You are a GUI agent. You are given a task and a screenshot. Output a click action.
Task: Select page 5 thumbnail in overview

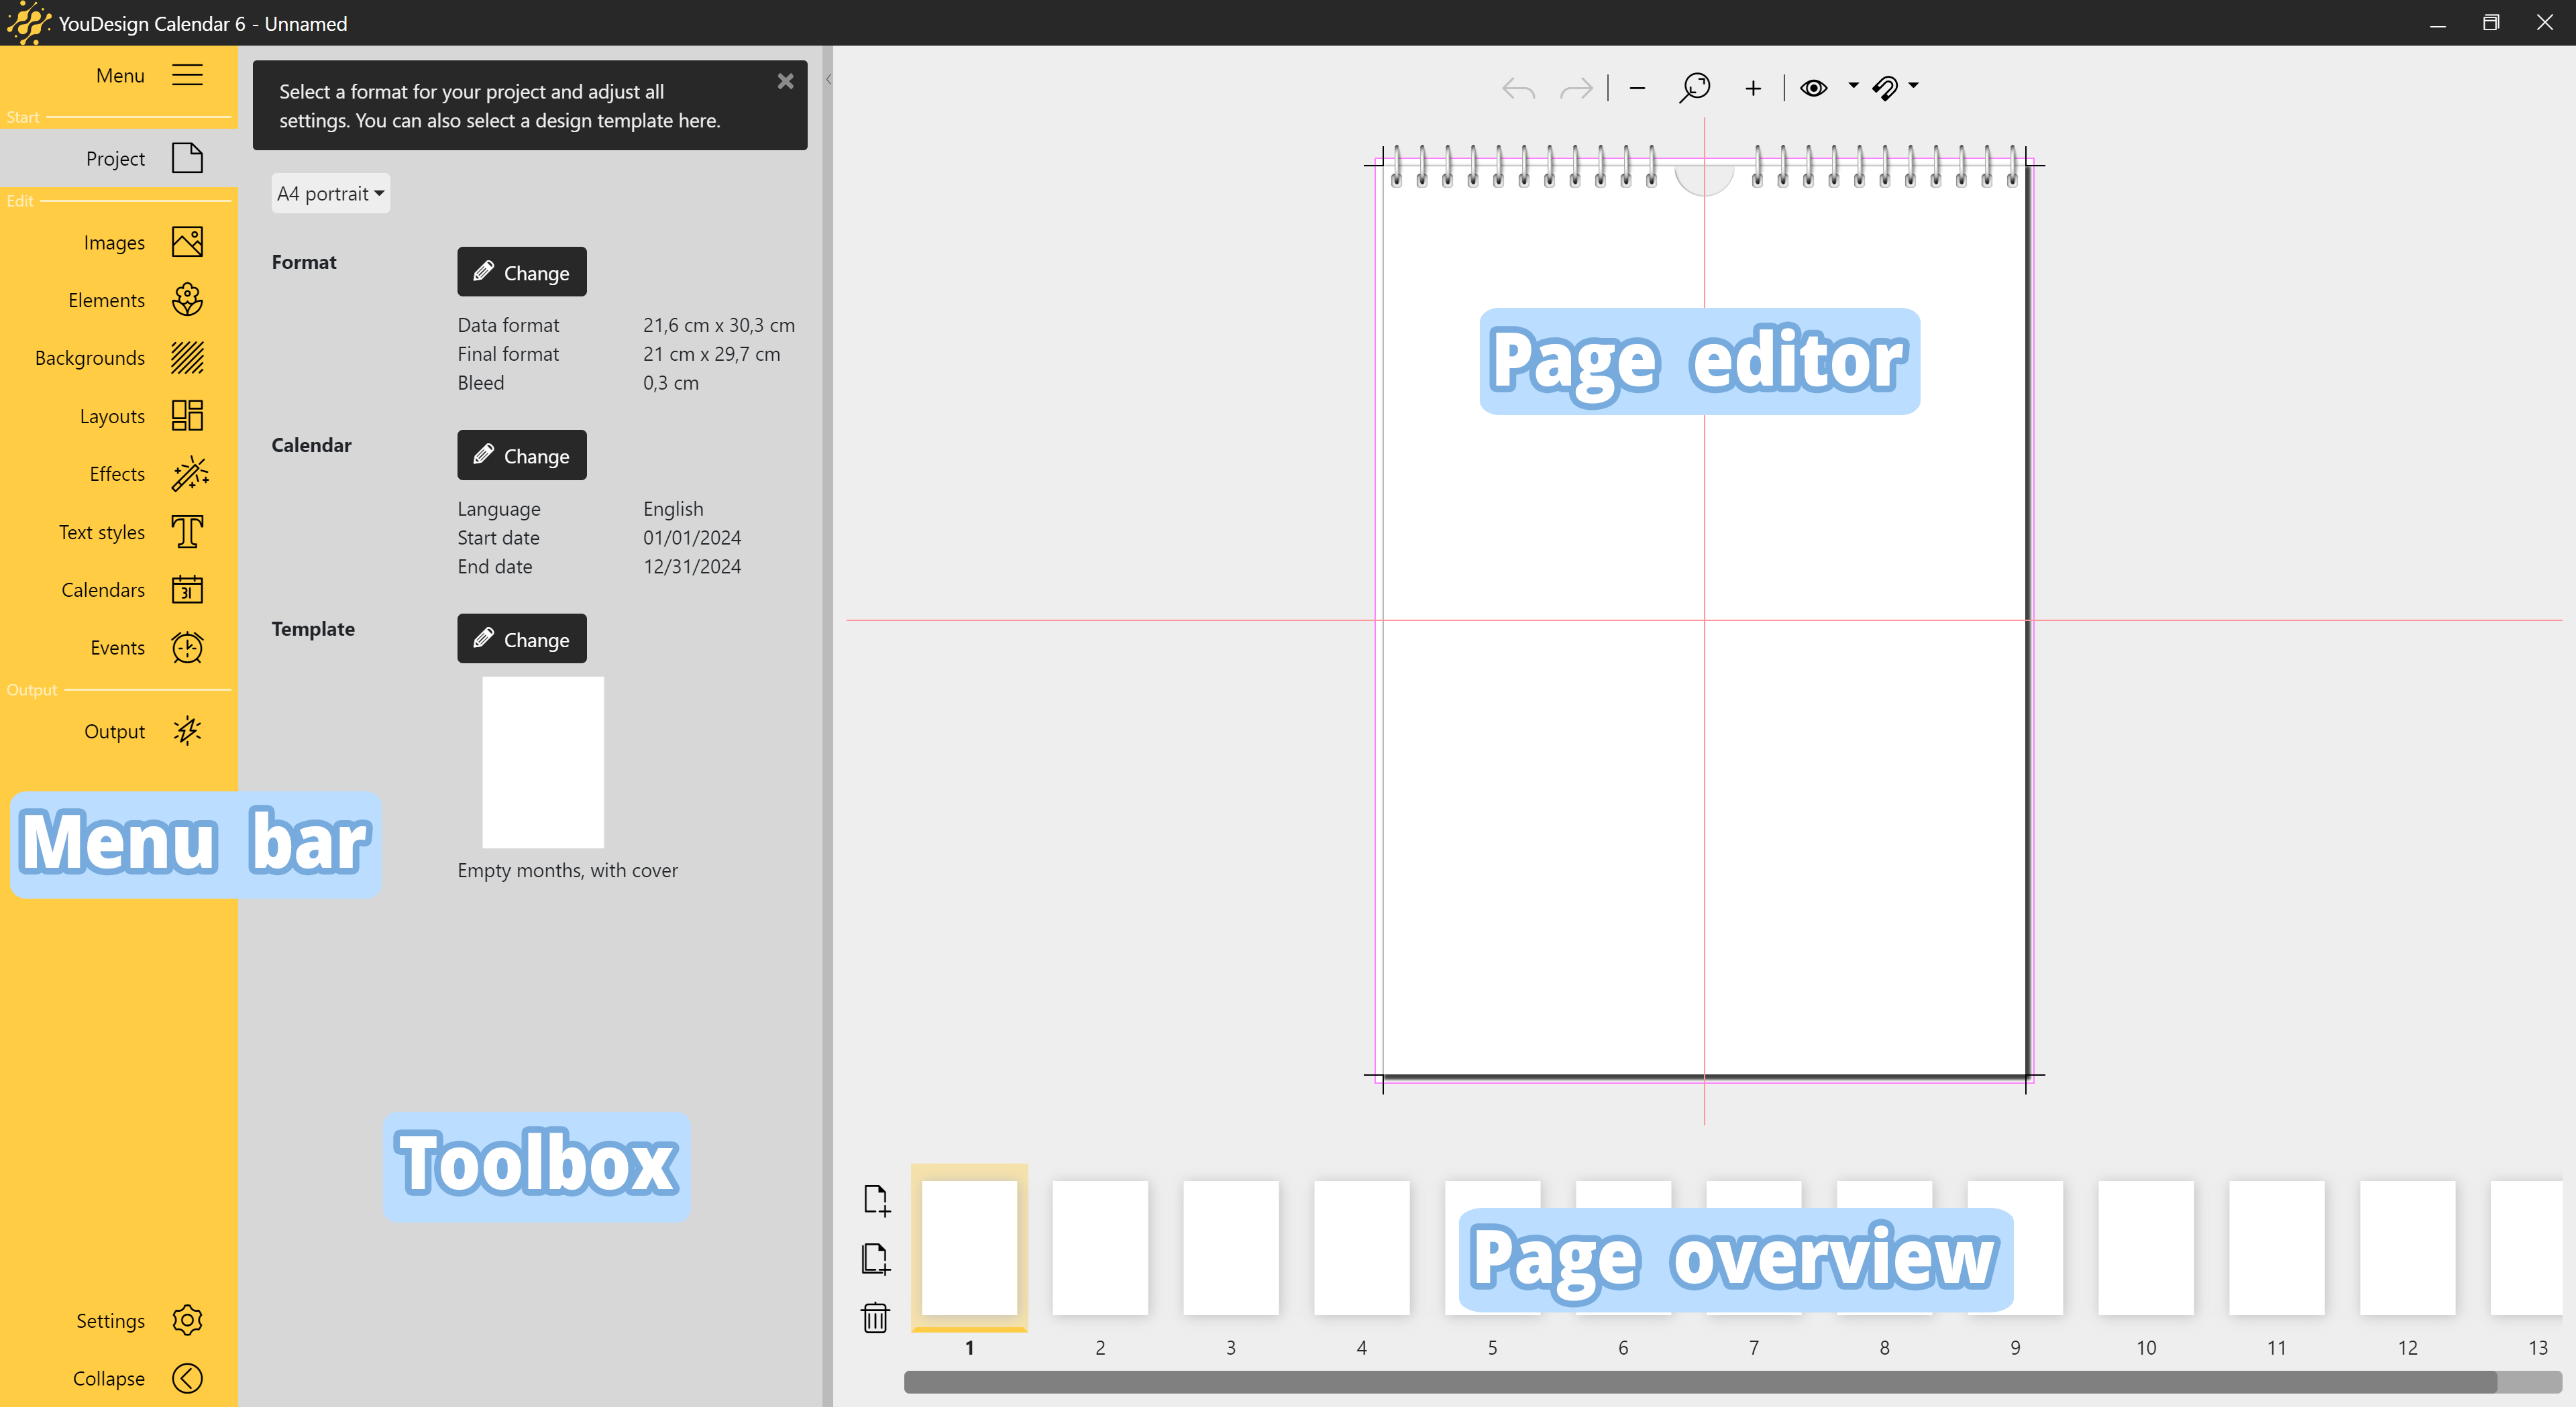point(1490,1247)
